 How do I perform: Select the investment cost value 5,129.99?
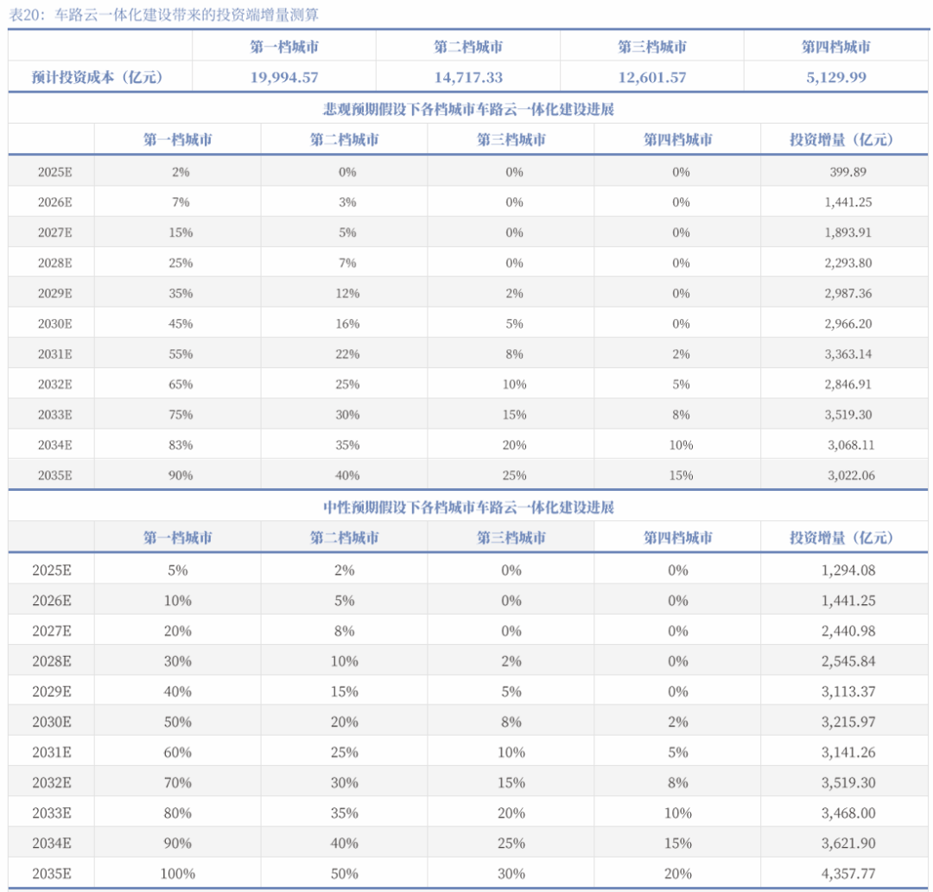click(x=836, y=78)
